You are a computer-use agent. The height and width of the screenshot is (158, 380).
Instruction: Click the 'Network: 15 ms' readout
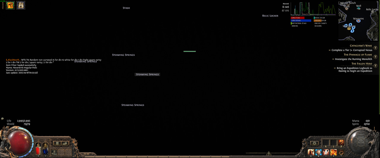(299, 23)
